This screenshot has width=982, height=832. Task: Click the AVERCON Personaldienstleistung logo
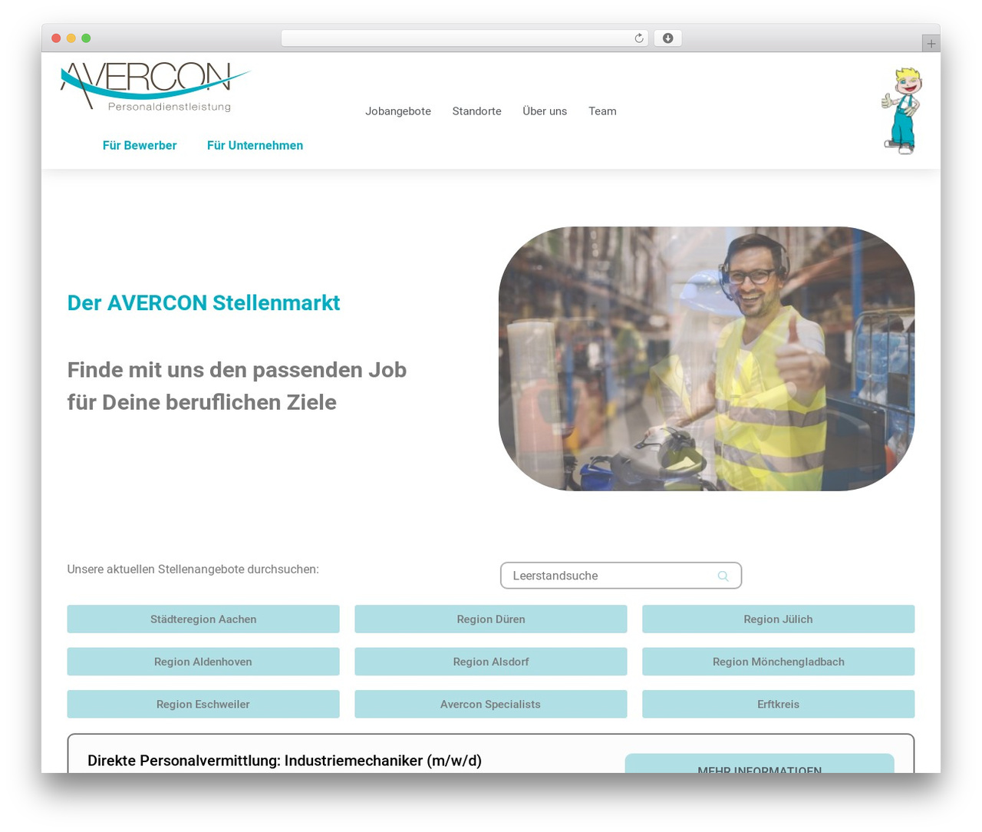pyautogui.click(x=155, y=86)
